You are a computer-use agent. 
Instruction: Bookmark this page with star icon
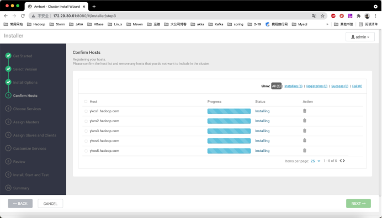pos(322,16)
